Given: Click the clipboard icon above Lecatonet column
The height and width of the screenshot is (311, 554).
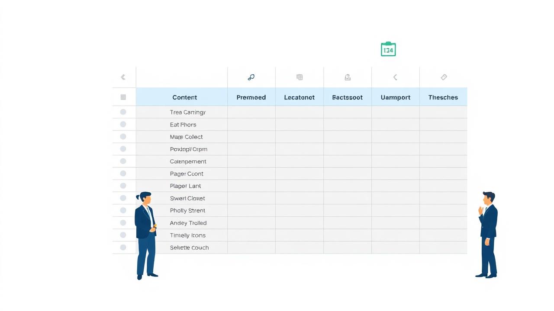Looking at the screenshot, I should (299, 77).
